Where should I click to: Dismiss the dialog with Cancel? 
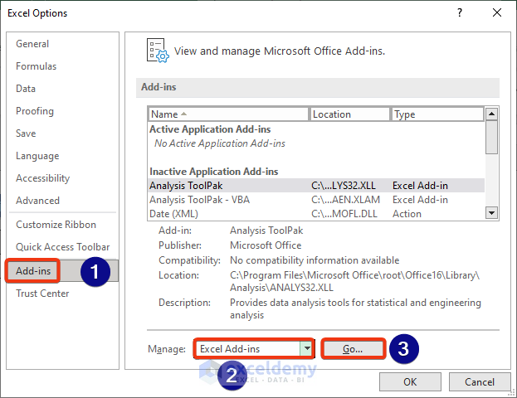[480, 382]
